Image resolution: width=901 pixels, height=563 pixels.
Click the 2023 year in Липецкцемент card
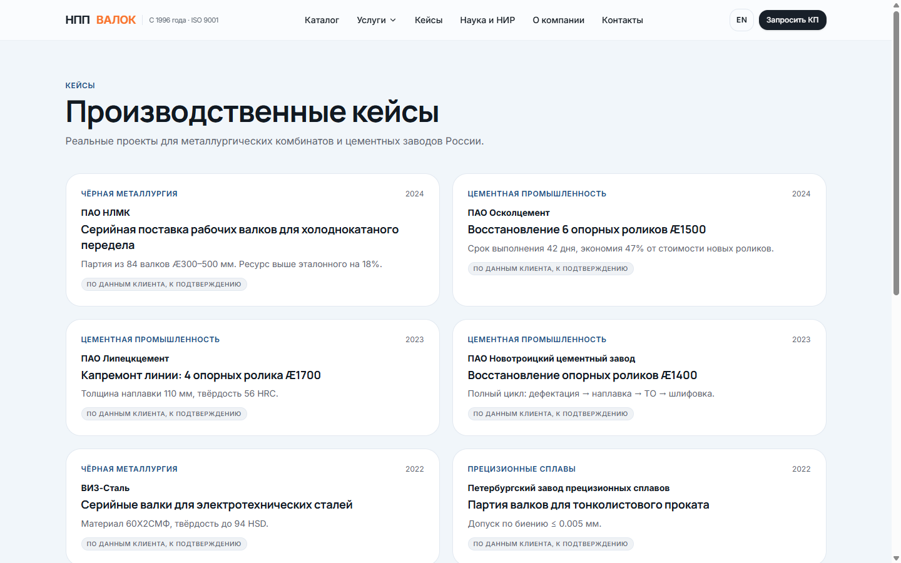[x=415, y=340]
